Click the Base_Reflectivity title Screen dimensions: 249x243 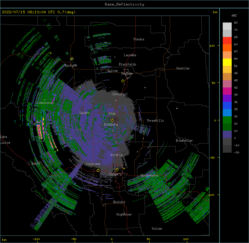point(125,4)
